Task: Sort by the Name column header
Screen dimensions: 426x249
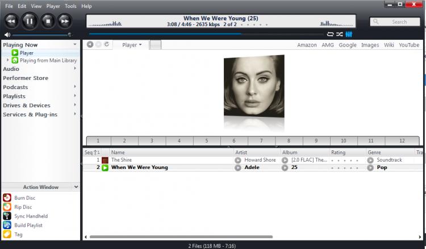Action: click(x=171, y=153)
